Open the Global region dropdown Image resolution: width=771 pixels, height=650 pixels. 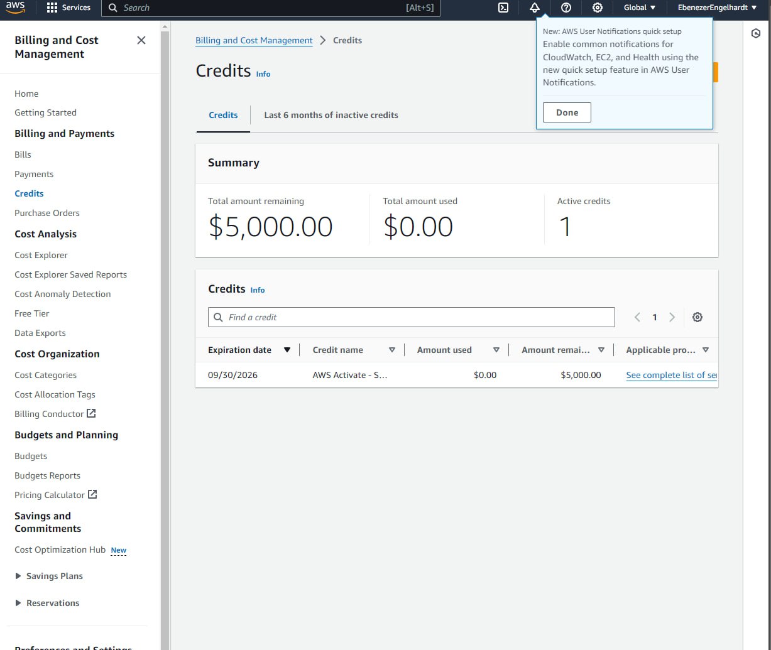point(640,8)
